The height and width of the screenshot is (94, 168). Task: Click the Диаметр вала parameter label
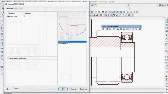pos(12,16)
